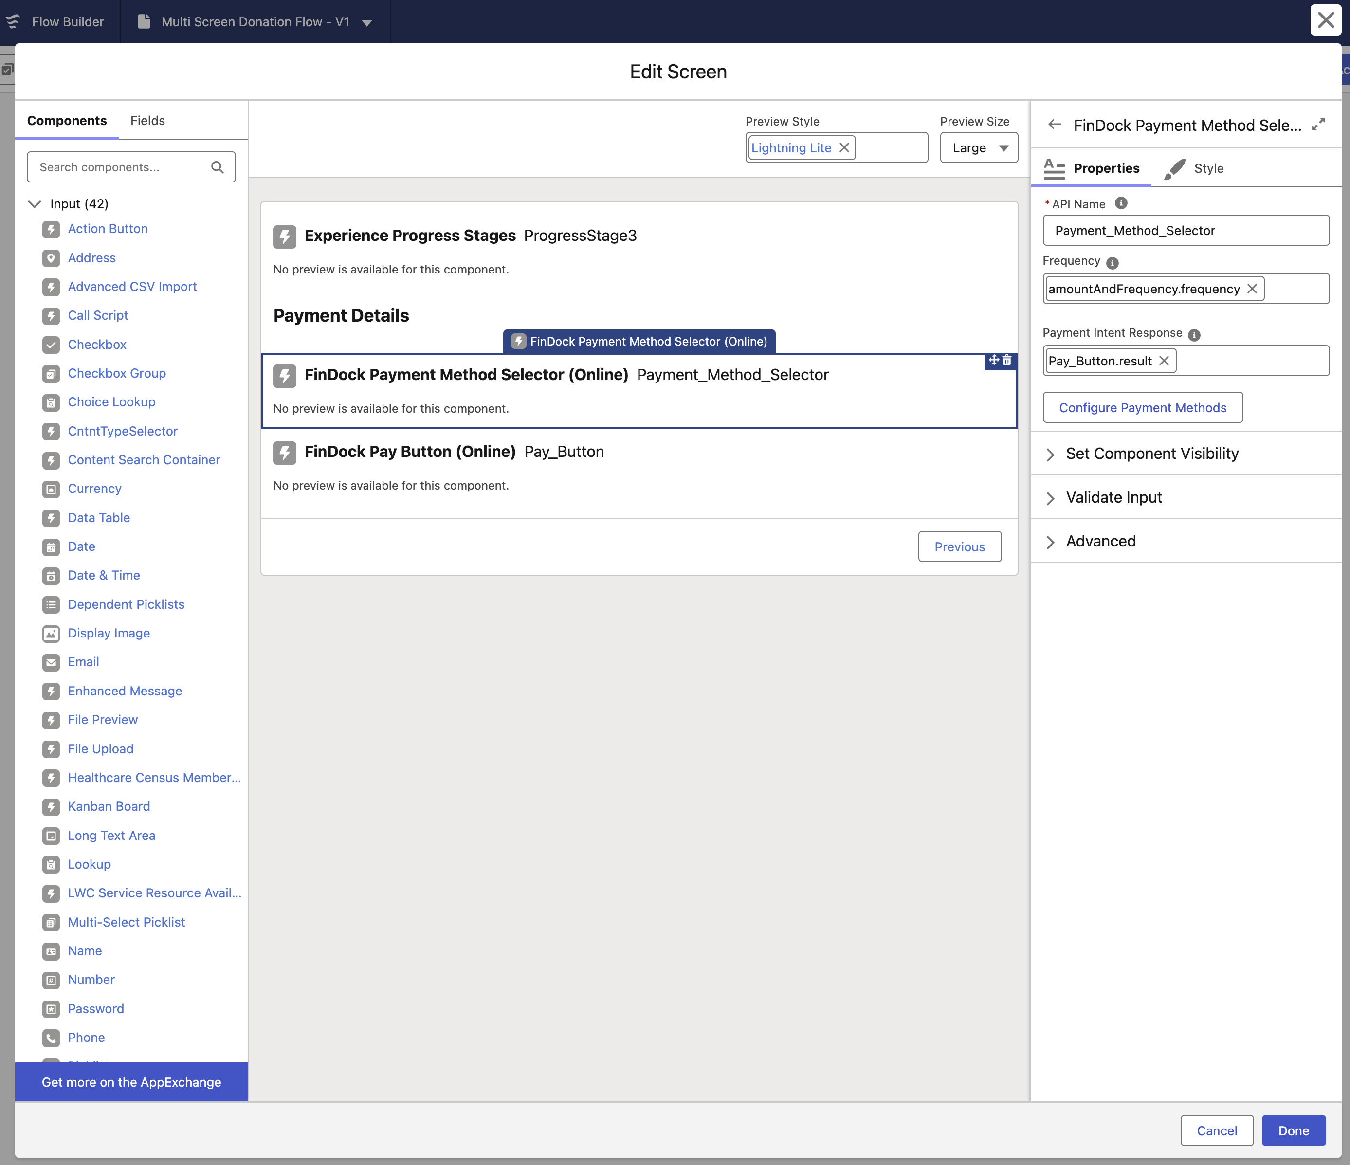Select the Payment Details heading text

point(342,316)
